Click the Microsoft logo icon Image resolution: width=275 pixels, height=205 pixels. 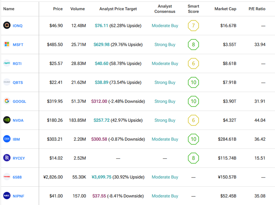point(7,45)
